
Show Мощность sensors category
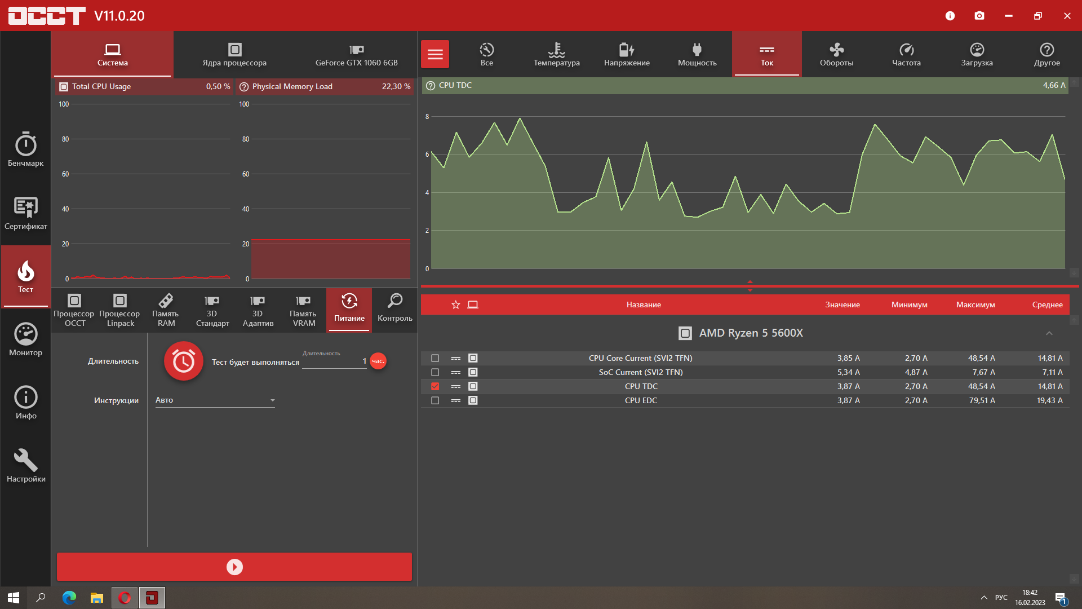(697, 55)
